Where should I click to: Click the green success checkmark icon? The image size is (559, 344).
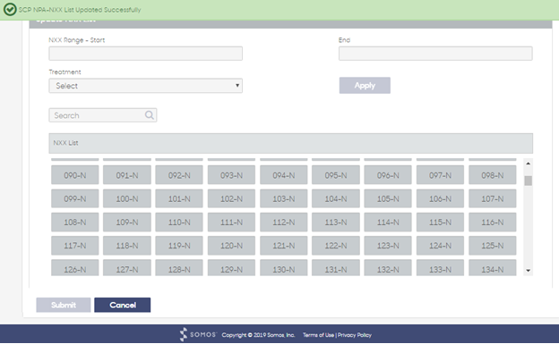pos(10,10)
